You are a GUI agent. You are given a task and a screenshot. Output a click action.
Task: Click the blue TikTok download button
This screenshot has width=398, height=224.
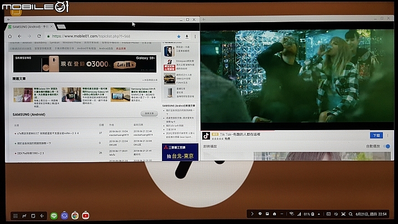pyautogui.click(x=376, y=135)
